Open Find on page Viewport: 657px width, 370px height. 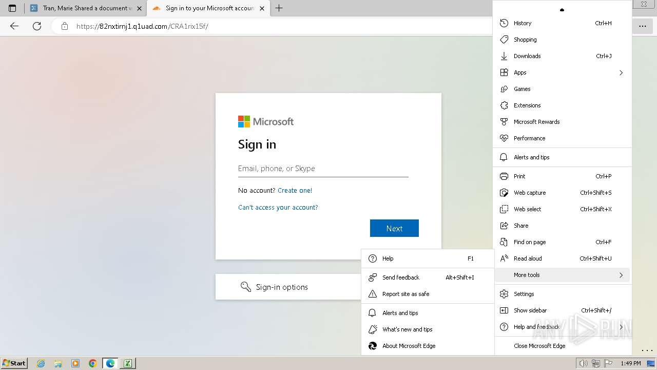(562, 242)
